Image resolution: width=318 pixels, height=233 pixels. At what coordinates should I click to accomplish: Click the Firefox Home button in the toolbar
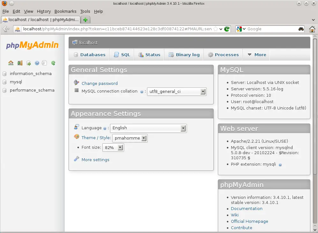(x=312, y=29)
